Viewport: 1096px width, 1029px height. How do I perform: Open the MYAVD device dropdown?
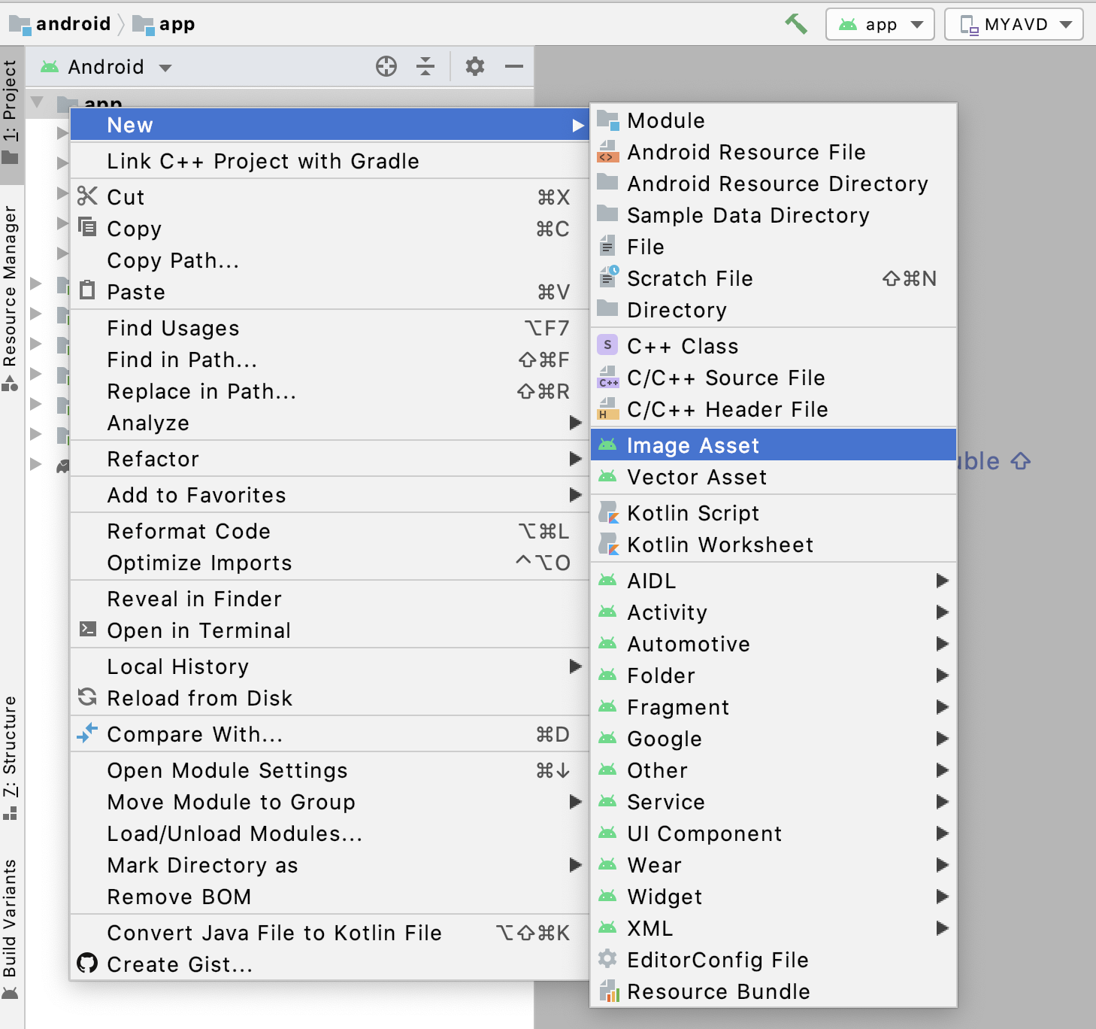click(x=1014, y=24)
